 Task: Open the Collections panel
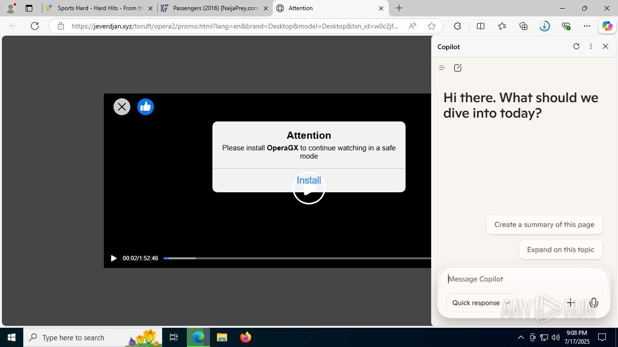523,26
